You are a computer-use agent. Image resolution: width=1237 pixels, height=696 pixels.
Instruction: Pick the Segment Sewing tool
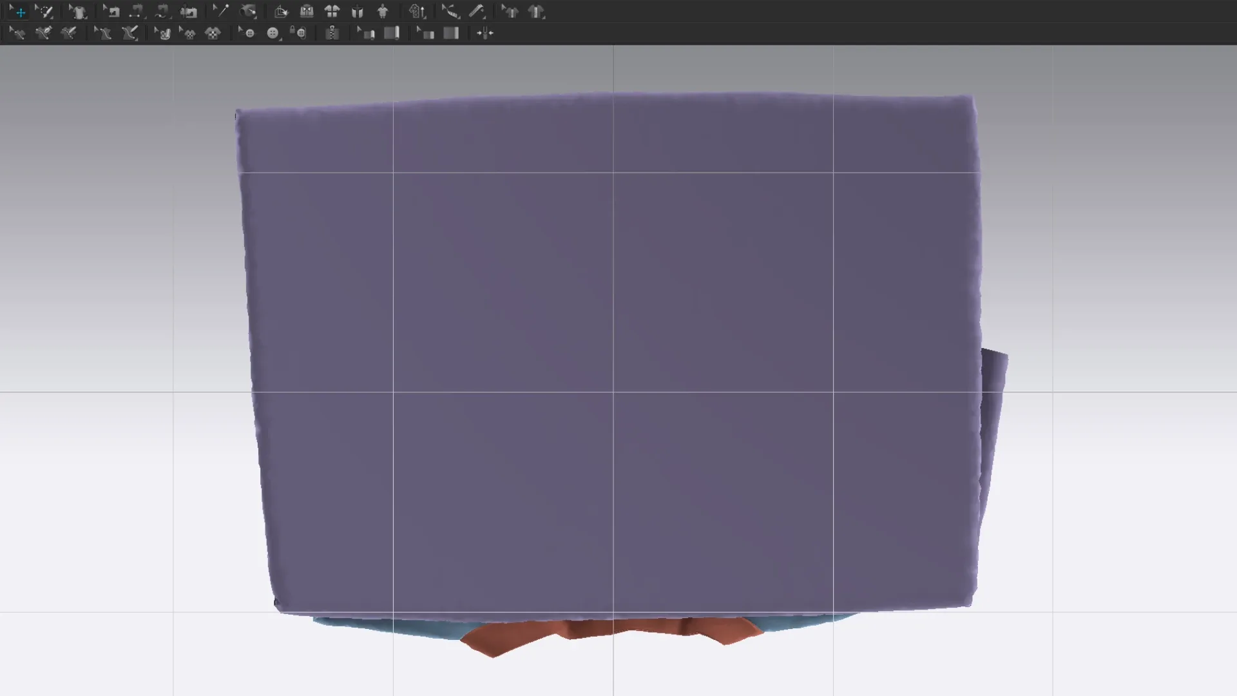point(137,12)
